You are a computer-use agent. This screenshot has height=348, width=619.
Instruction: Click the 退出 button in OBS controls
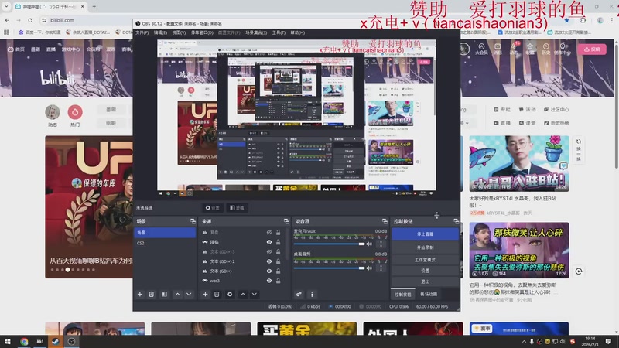[x=425, y=281]
